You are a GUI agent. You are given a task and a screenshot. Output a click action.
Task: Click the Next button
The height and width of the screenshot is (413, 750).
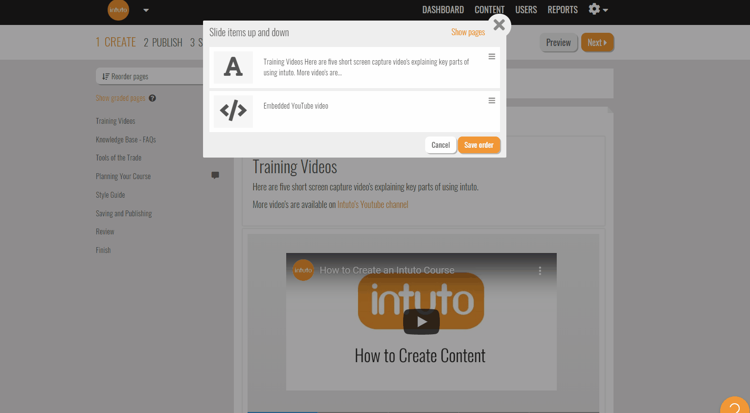point(597,43)
